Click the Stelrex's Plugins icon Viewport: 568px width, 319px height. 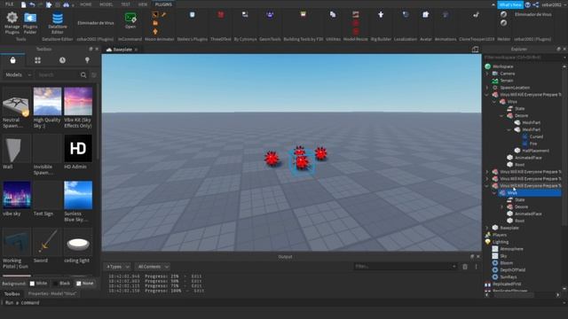click(192, 15)
